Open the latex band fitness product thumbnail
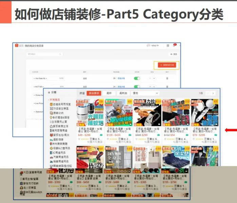The height and width of the screenshot is (203, 237). tap(147, 113)
